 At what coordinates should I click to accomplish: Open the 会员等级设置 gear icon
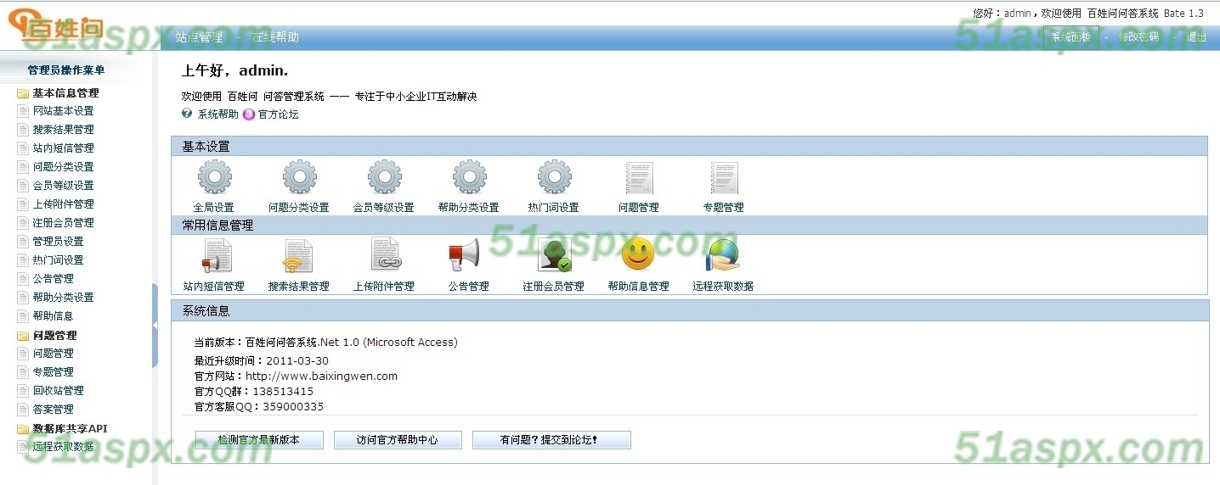(384, 177)
